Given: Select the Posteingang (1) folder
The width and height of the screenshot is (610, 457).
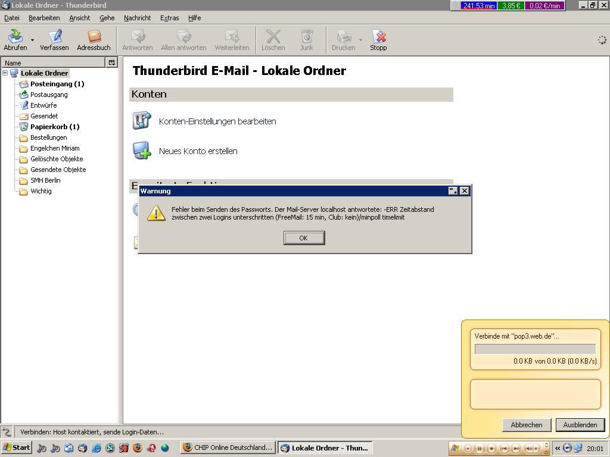Looking at the screenshot, I should [x=57, y=84].
